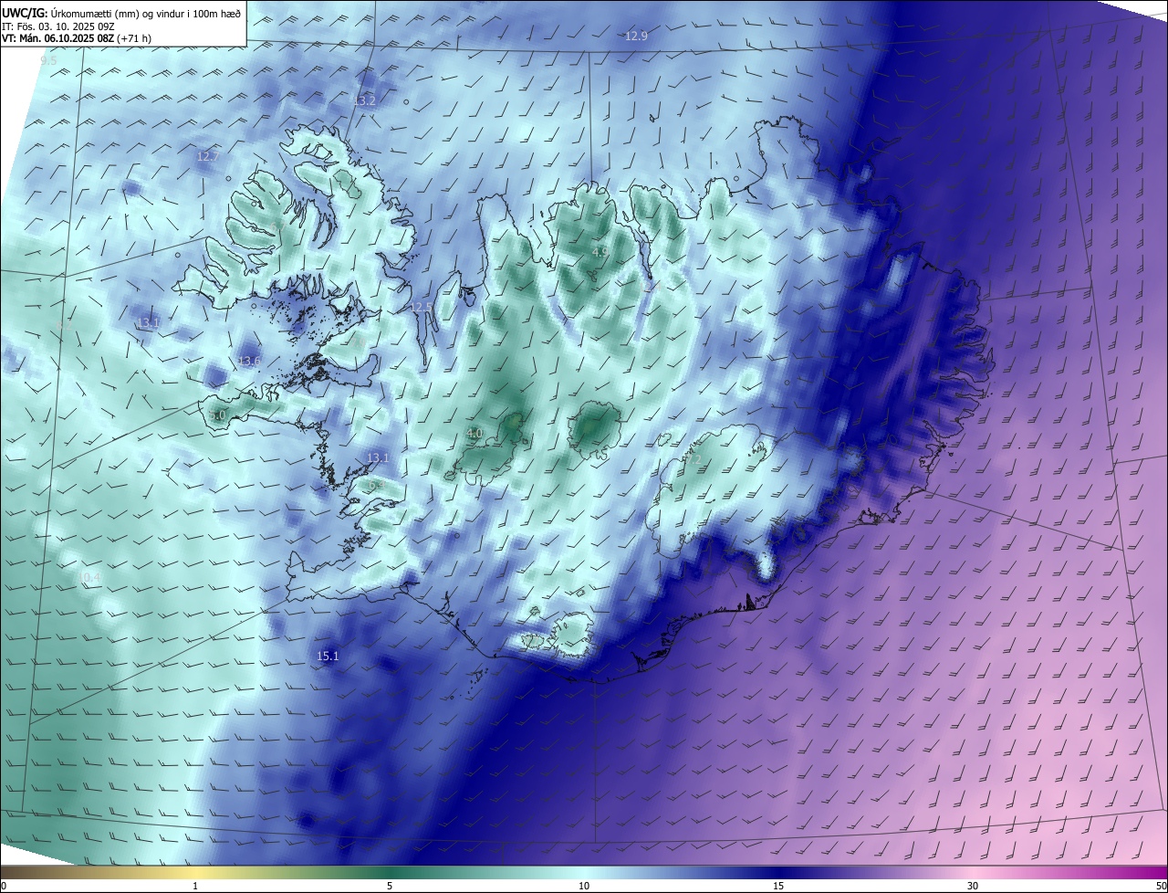Click the map value label 4.9
Image resolution: width=1168 pixels, height=893 pixels.
point(600,252)
